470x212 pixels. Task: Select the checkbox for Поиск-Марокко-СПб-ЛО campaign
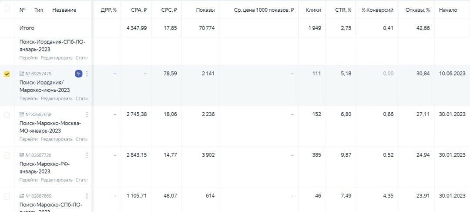tap(7, 196)
